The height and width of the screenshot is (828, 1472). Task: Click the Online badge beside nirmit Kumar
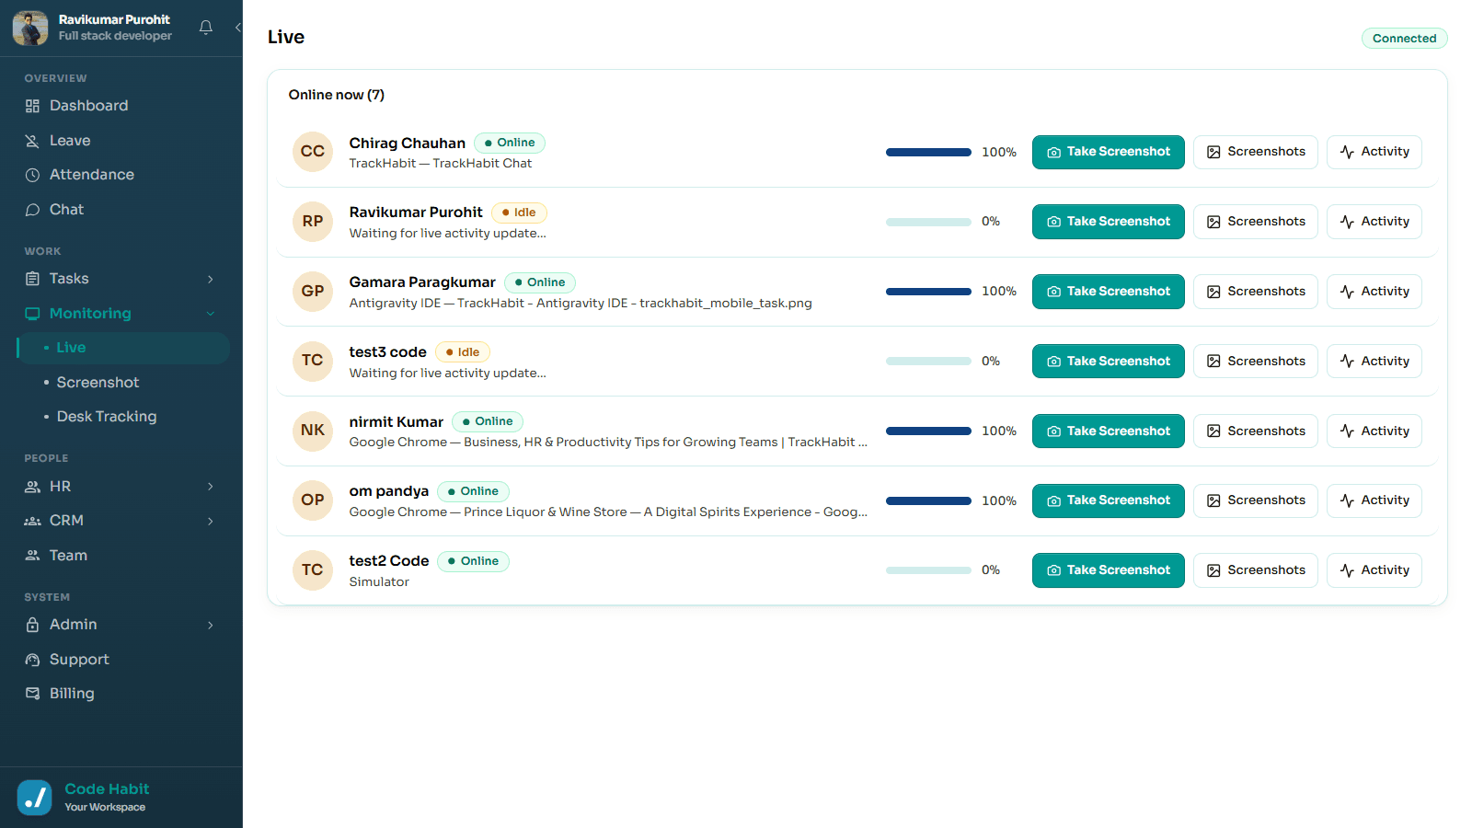point(488,421)
